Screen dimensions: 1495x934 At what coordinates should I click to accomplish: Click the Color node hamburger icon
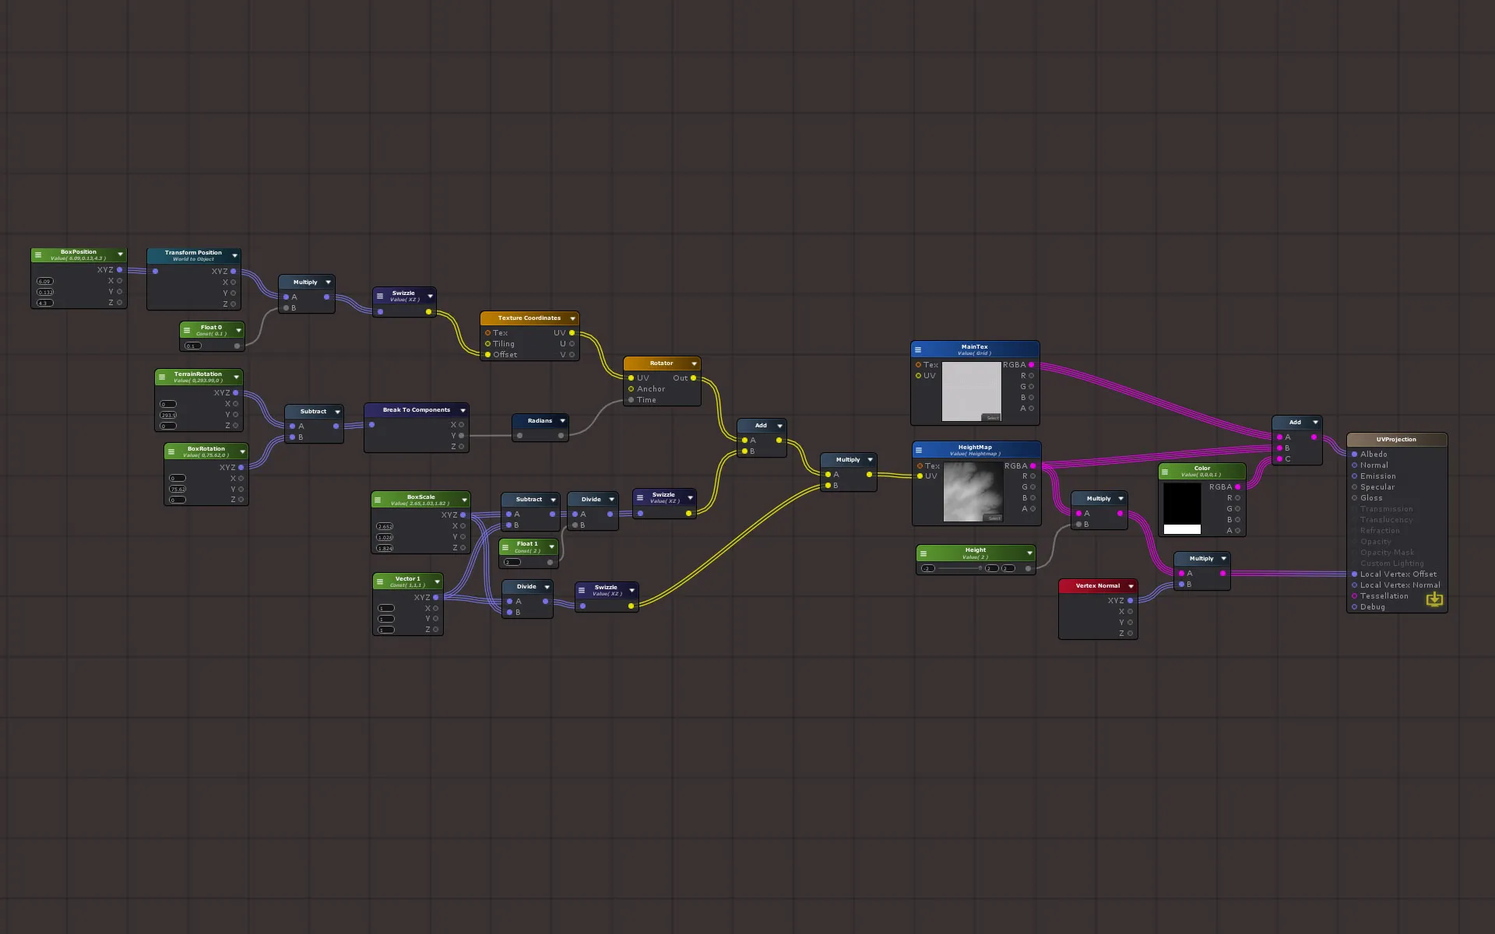(1166, 472)
